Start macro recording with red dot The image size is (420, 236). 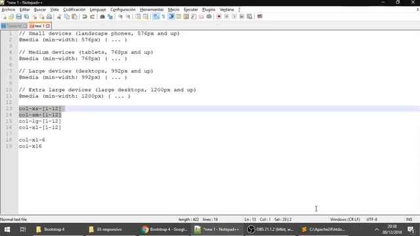click(x=219, y=16)
